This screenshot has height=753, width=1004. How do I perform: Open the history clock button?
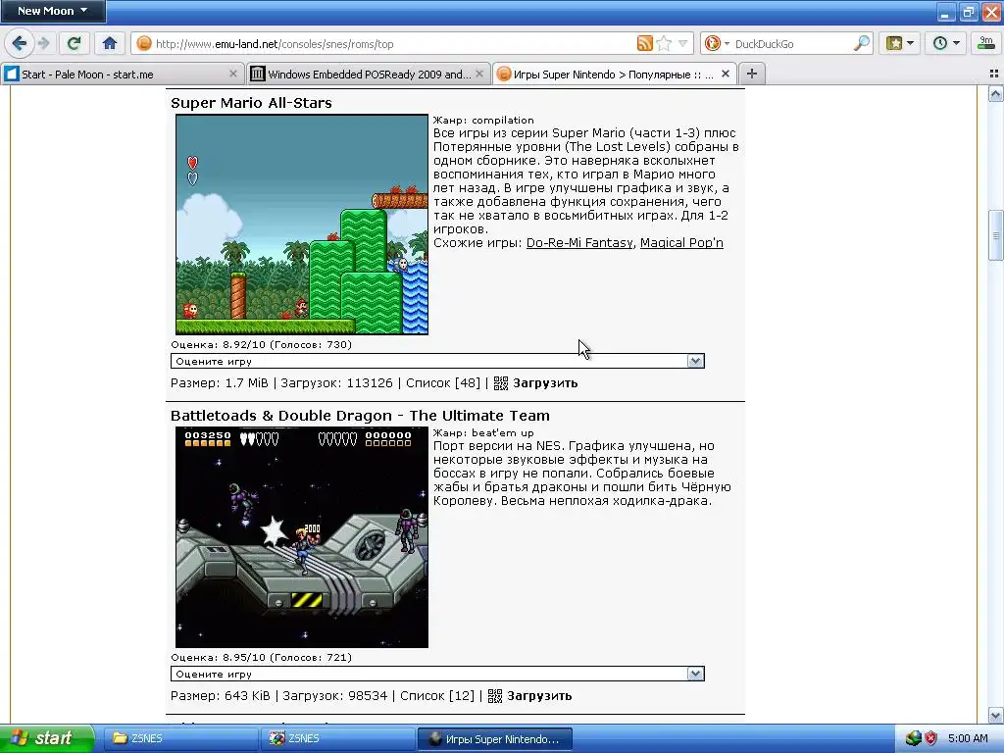click(x=946, y=43)
